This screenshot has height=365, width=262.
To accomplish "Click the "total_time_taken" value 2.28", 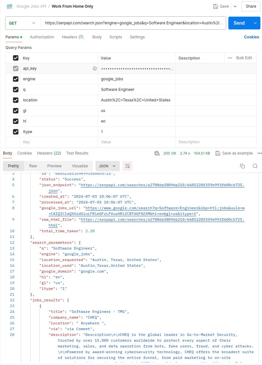I will click(x=90, y=231).
